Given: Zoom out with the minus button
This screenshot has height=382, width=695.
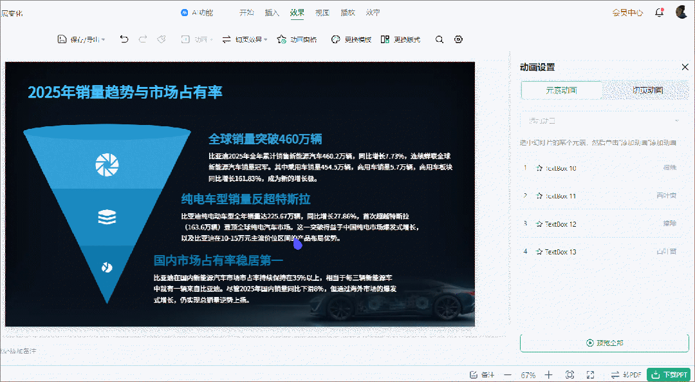Looking at the screenshot, I should pyautogui.click(x=508, y=375).
